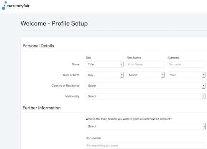Expand the Country of Residence select

point(146,86)
